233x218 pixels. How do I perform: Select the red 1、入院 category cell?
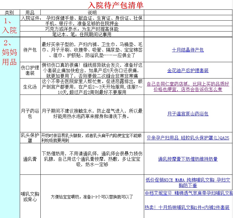[x=9, y=26]
